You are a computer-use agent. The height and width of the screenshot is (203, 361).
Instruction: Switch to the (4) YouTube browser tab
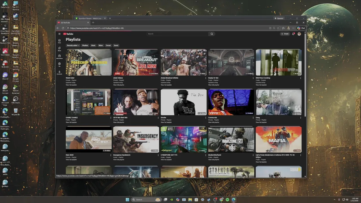pos(73,23)
